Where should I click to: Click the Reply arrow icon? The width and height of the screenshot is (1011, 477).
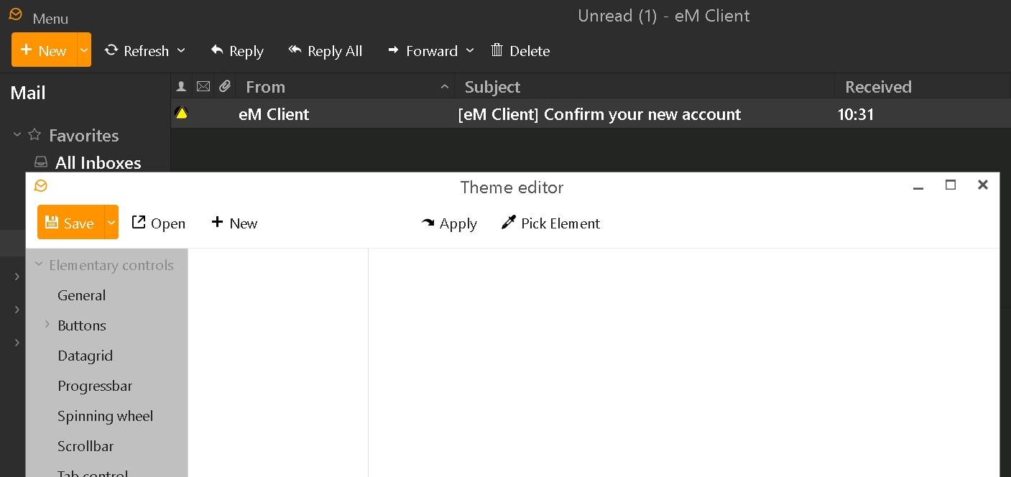coord(217,50)
